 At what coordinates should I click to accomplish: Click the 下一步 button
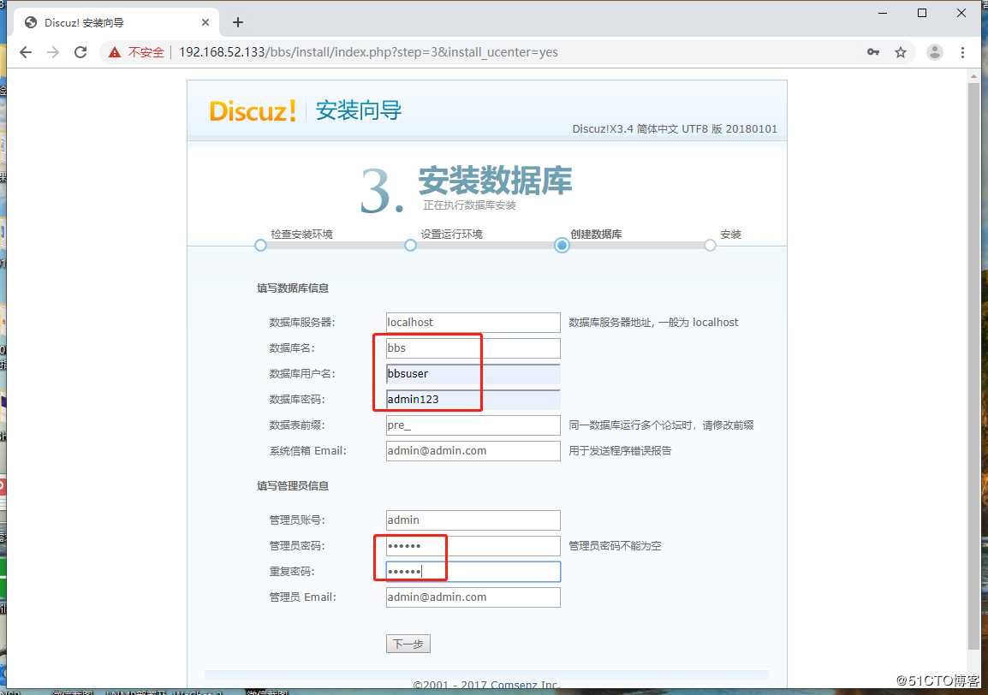tap(408, 644)
